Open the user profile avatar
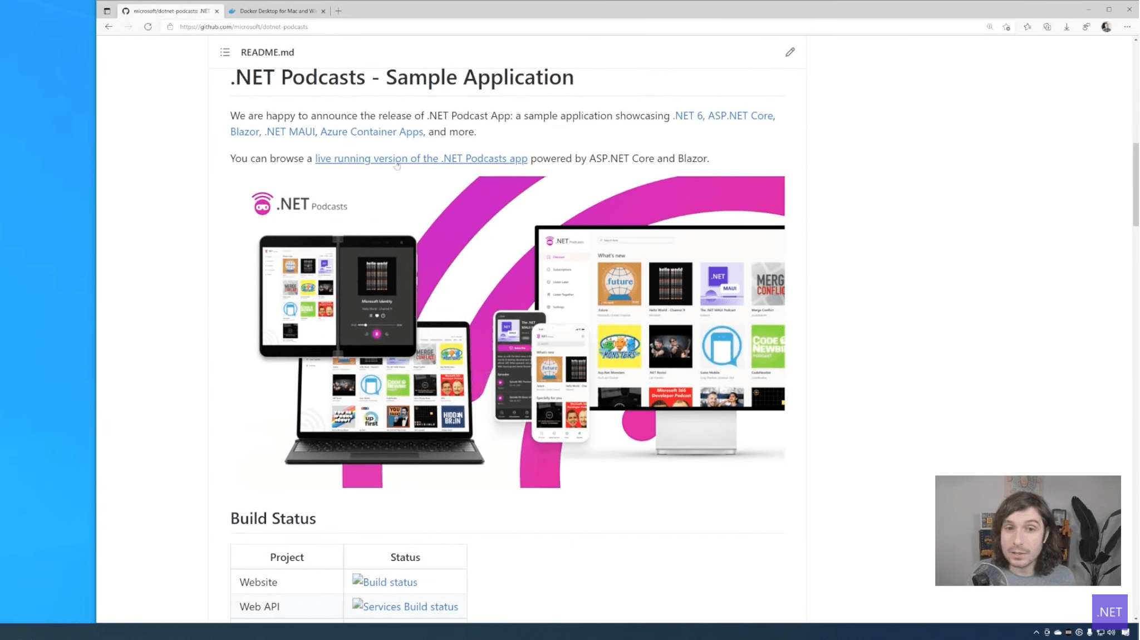Viewport: 1140px width, 640px height. pos(1106,27)
